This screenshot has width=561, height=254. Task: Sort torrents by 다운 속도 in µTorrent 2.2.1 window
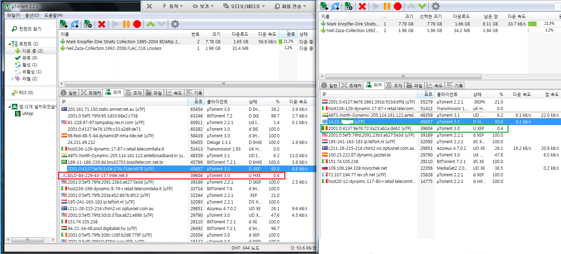coord(264,34)
